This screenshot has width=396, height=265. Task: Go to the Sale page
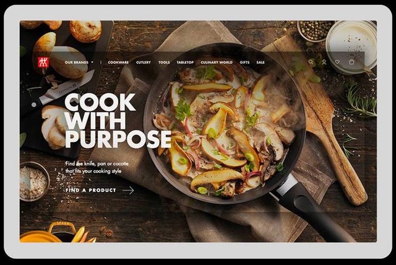click(260, 62)
